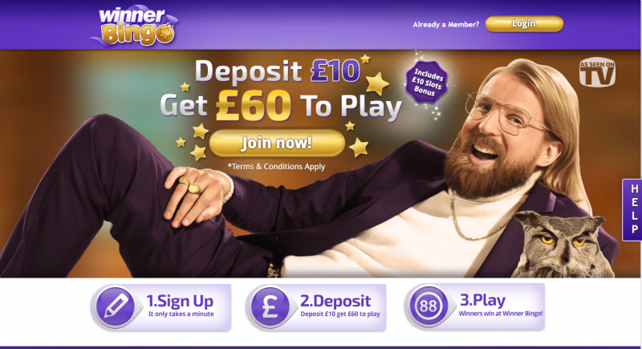The height and width of the screenshot is (349, 642).
Task: Click the Already a Member? text
Action: pyautogui.click(x=446, y=25)
